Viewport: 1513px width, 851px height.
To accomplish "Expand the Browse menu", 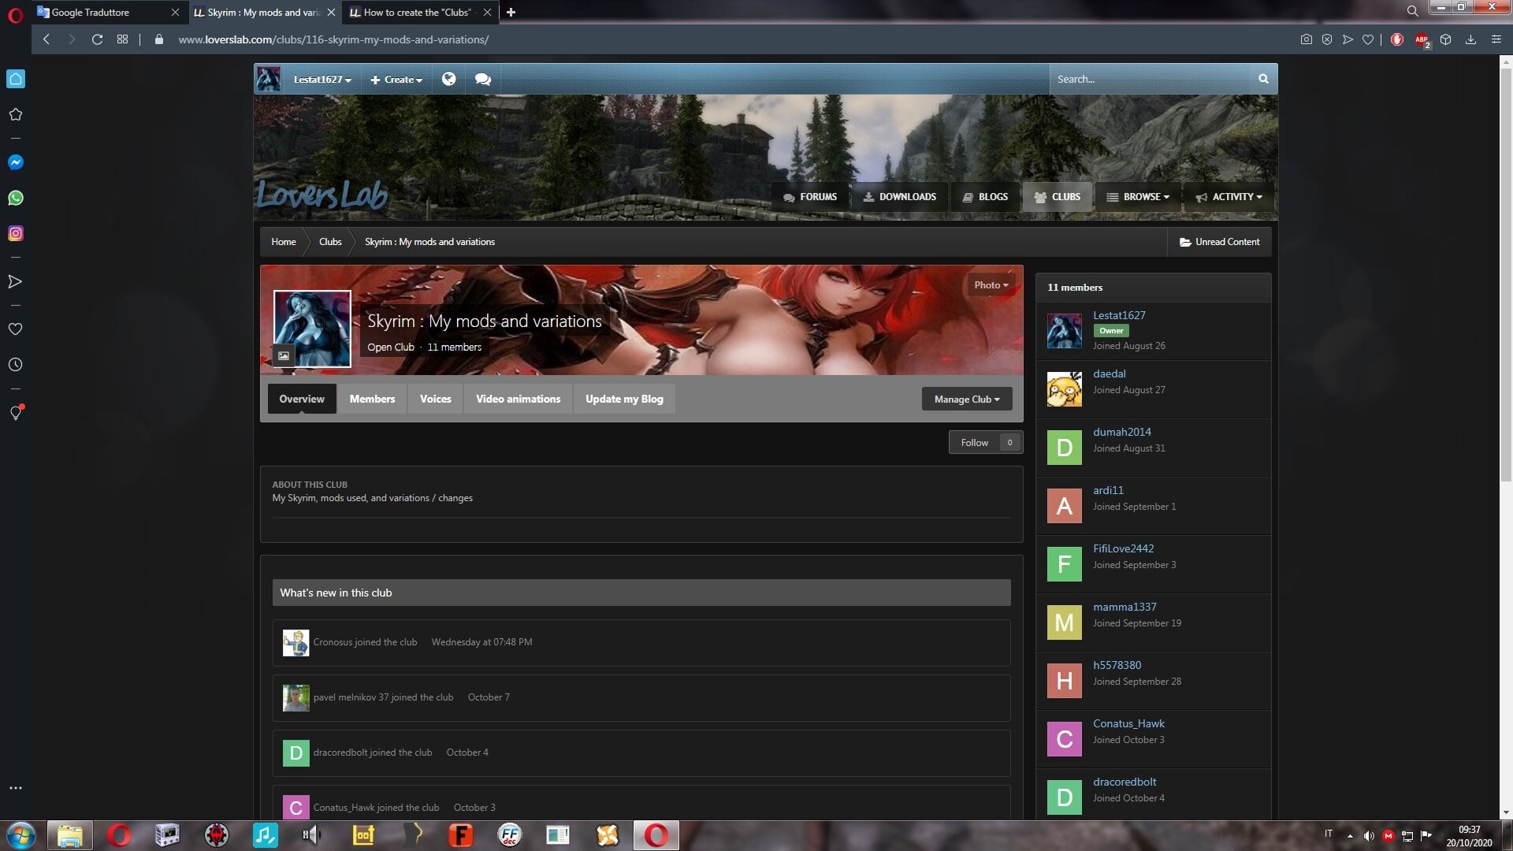I will (1138, 197).
